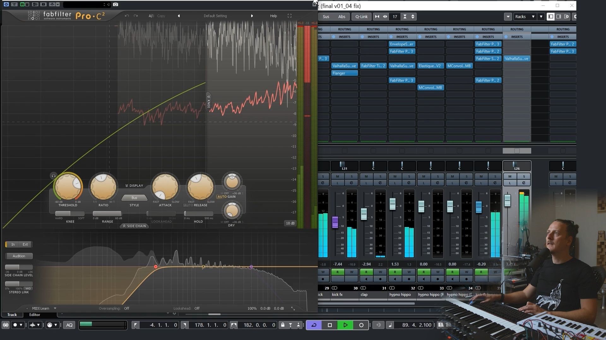Show the mixer right zone
The height and width of the screenshot is (340, 606).
pos(559,17)
